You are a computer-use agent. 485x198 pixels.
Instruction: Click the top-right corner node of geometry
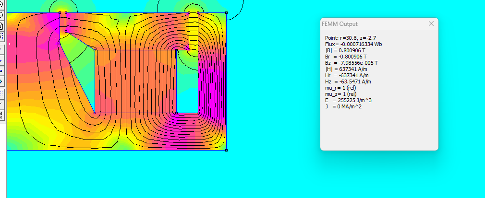[x=227, y=12]
